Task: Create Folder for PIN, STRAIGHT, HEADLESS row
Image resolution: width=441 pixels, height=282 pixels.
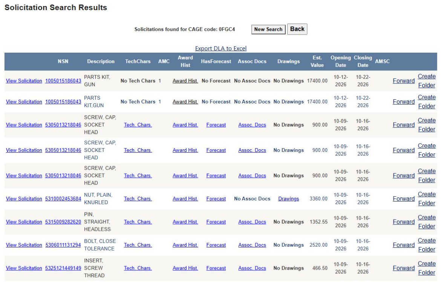Action: click(x=427, y=222)
